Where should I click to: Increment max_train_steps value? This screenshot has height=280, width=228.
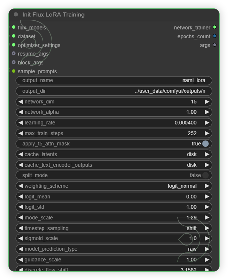[x=207, y=133]
